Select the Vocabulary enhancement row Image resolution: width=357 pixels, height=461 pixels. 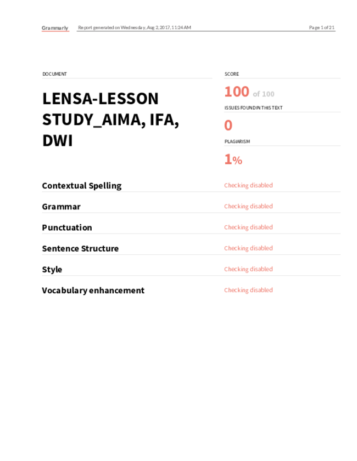[191, 291]
